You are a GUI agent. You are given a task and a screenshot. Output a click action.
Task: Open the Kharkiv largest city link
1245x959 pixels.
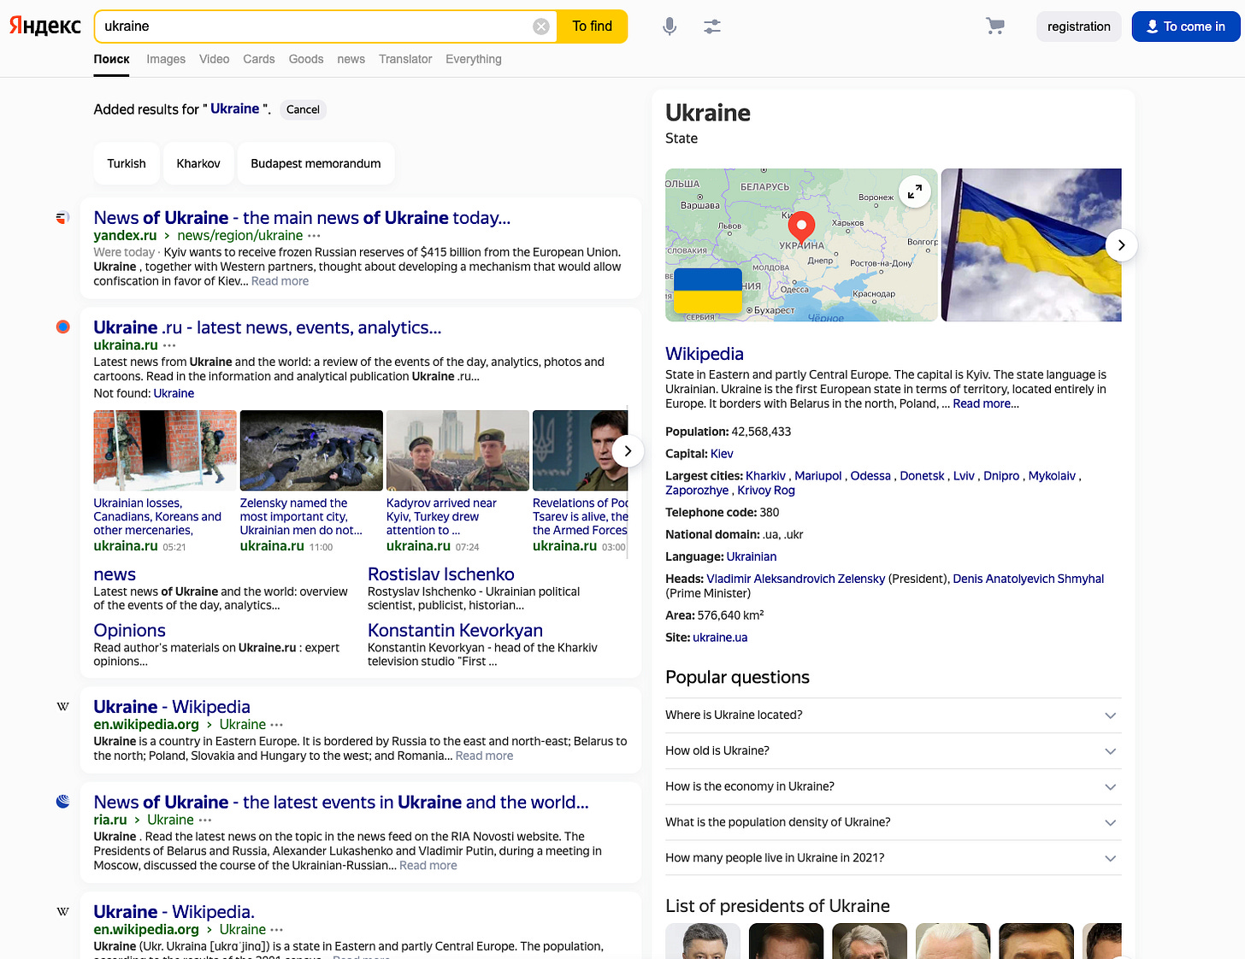pyautogui.click(x=765, y=476)
